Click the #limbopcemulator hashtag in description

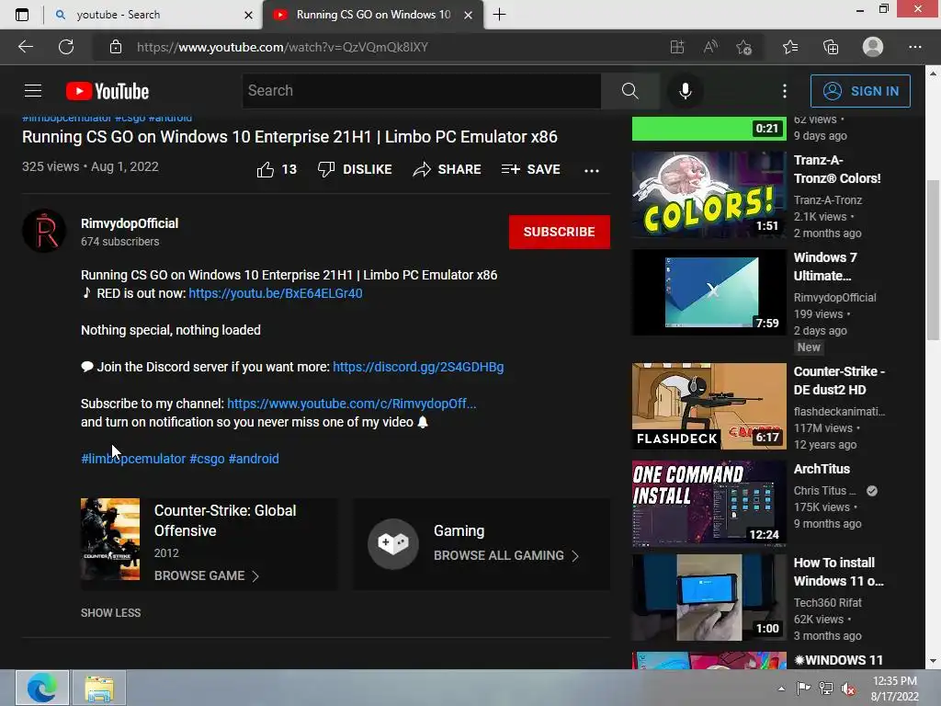(x=133, y=459)
